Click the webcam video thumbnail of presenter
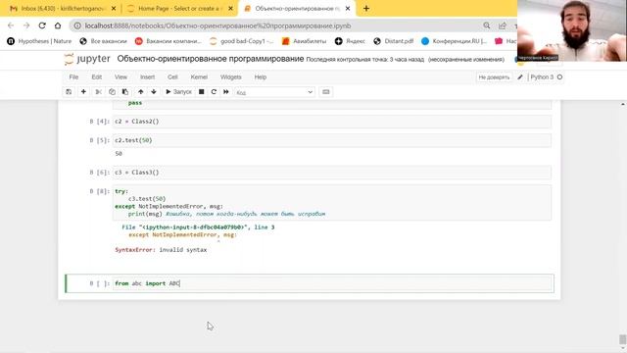 [572, 30]
